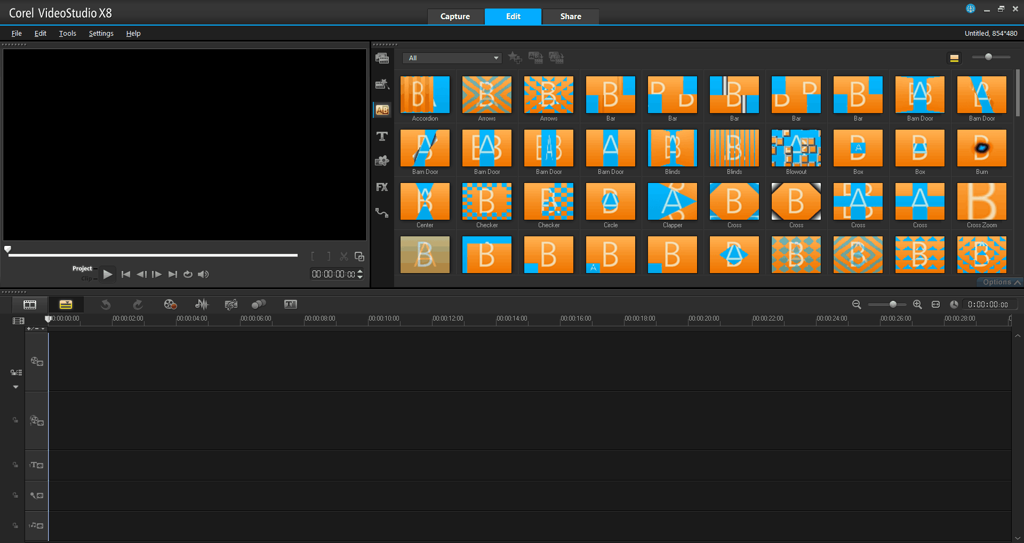1024x543 pixels.
Task: Expand the Options panel
Action: point(1001,282)
